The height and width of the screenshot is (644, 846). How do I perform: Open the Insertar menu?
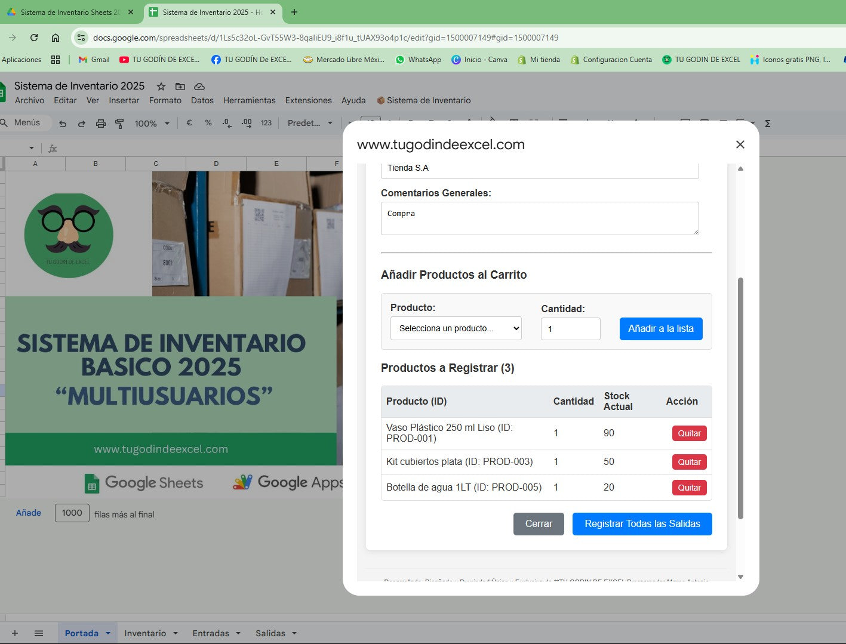[124, 100]
